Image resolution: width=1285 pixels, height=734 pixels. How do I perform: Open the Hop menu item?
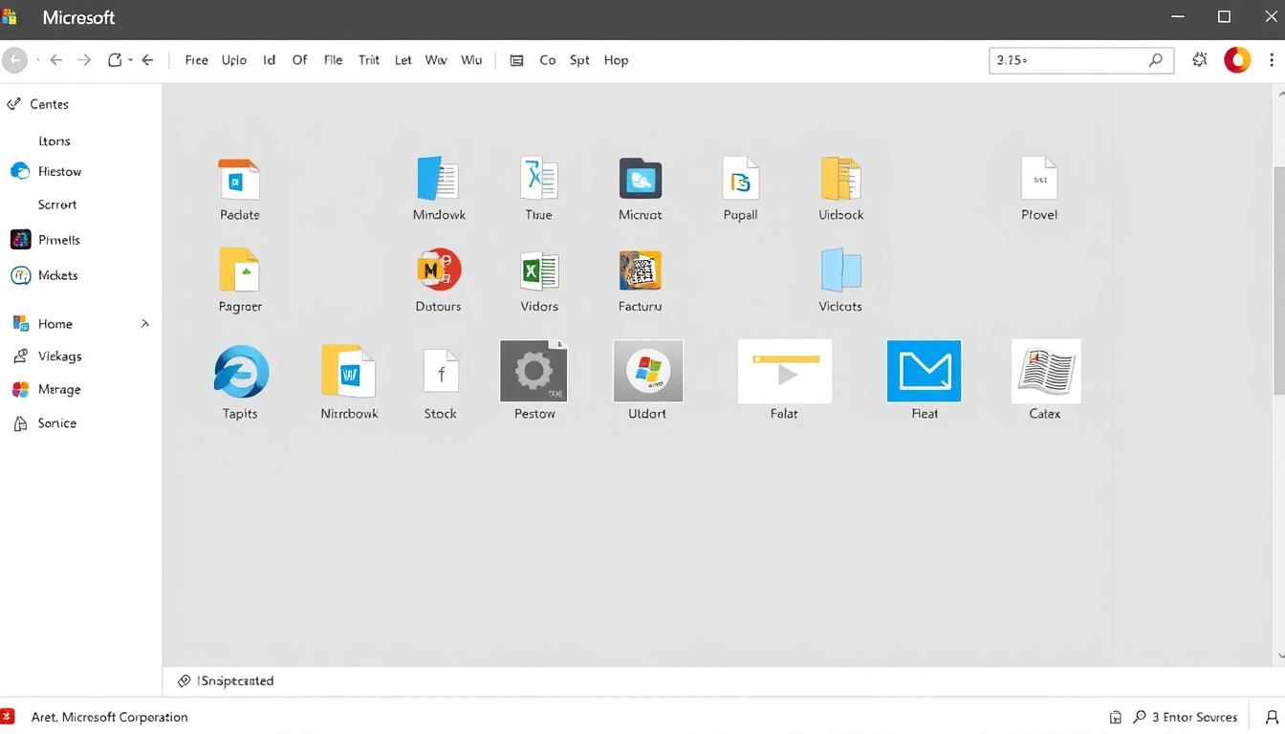tap(617, 60)
